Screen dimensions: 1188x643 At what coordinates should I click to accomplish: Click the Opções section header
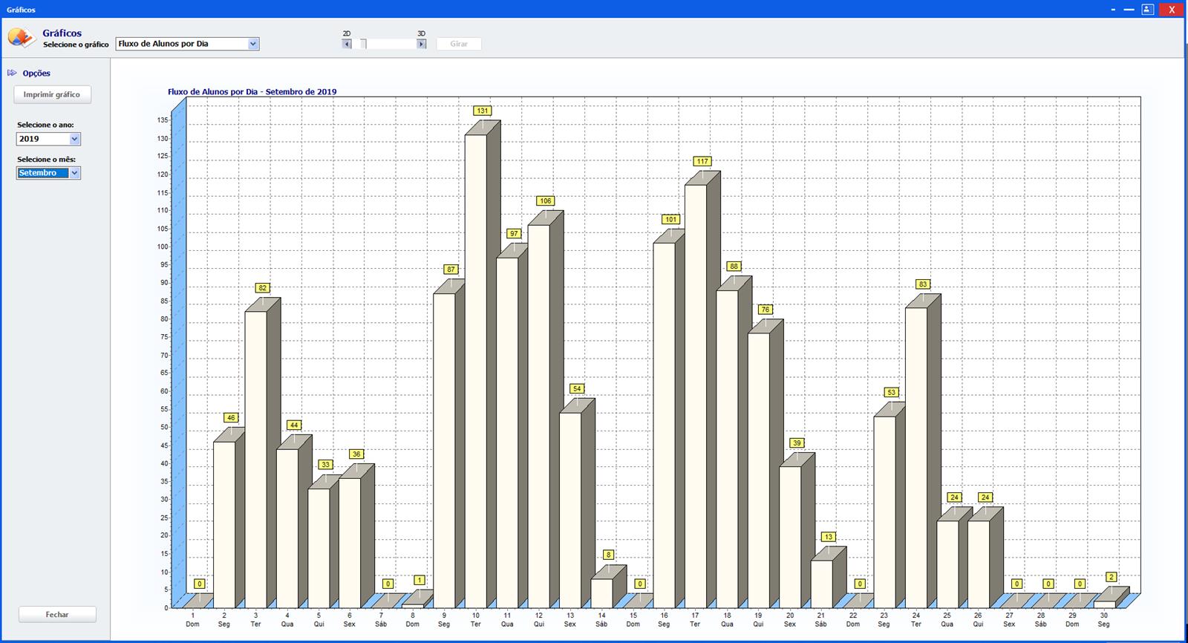pos(36,74)
